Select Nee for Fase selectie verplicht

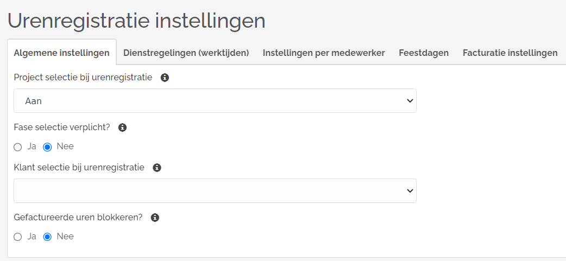tap(47, 147)
